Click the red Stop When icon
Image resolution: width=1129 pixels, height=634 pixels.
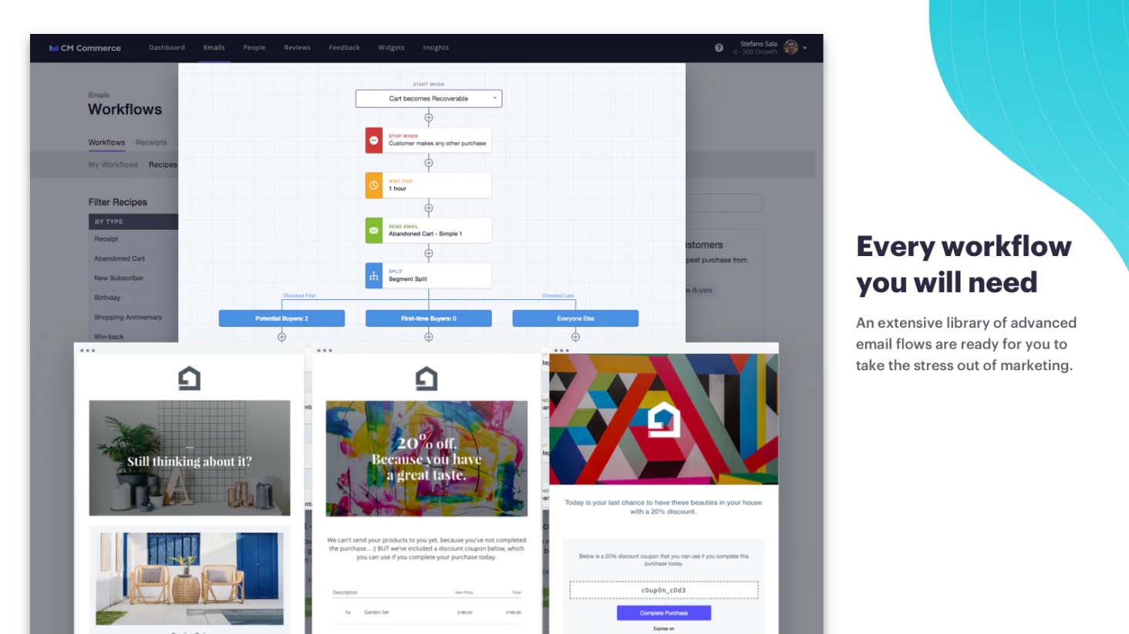[374, 140]
